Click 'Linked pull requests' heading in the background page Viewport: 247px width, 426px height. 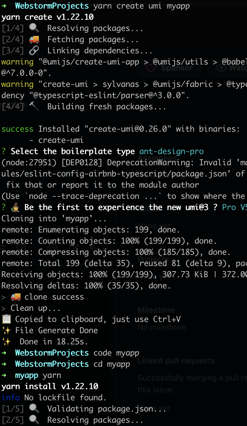[176, 361]
